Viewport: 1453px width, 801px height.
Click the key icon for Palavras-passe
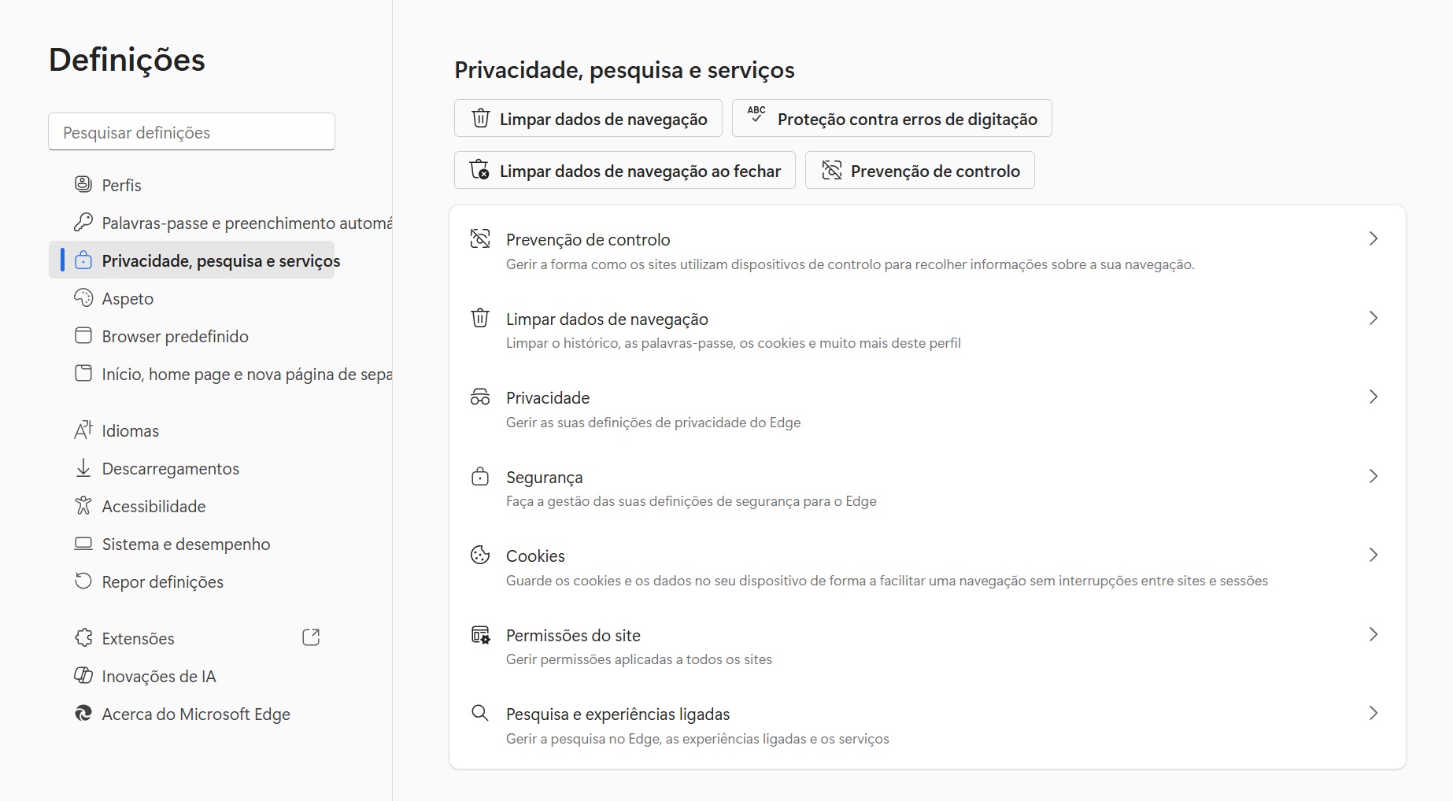(x=83, y=223)
